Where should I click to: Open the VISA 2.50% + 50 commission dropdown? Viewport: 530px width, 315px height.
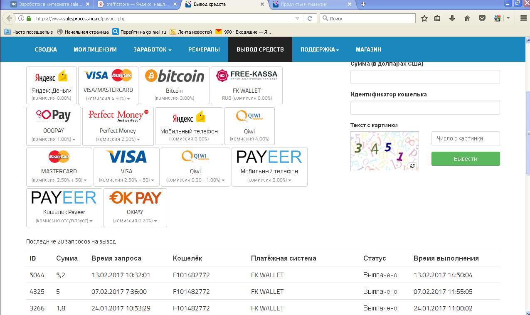coord(152,180)
